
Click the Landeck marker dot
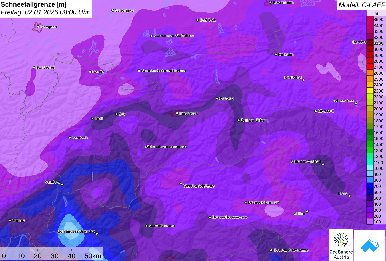(70, 138)
